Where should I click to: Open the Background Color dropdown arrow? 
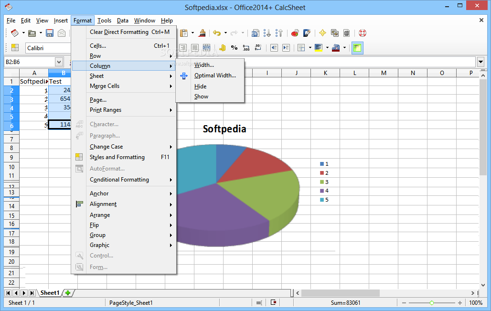(327, 48)
